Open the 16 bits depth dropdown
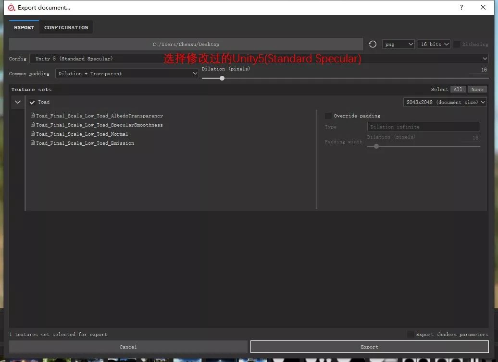The width and height of the screenshot is (498, 362). 434,44
